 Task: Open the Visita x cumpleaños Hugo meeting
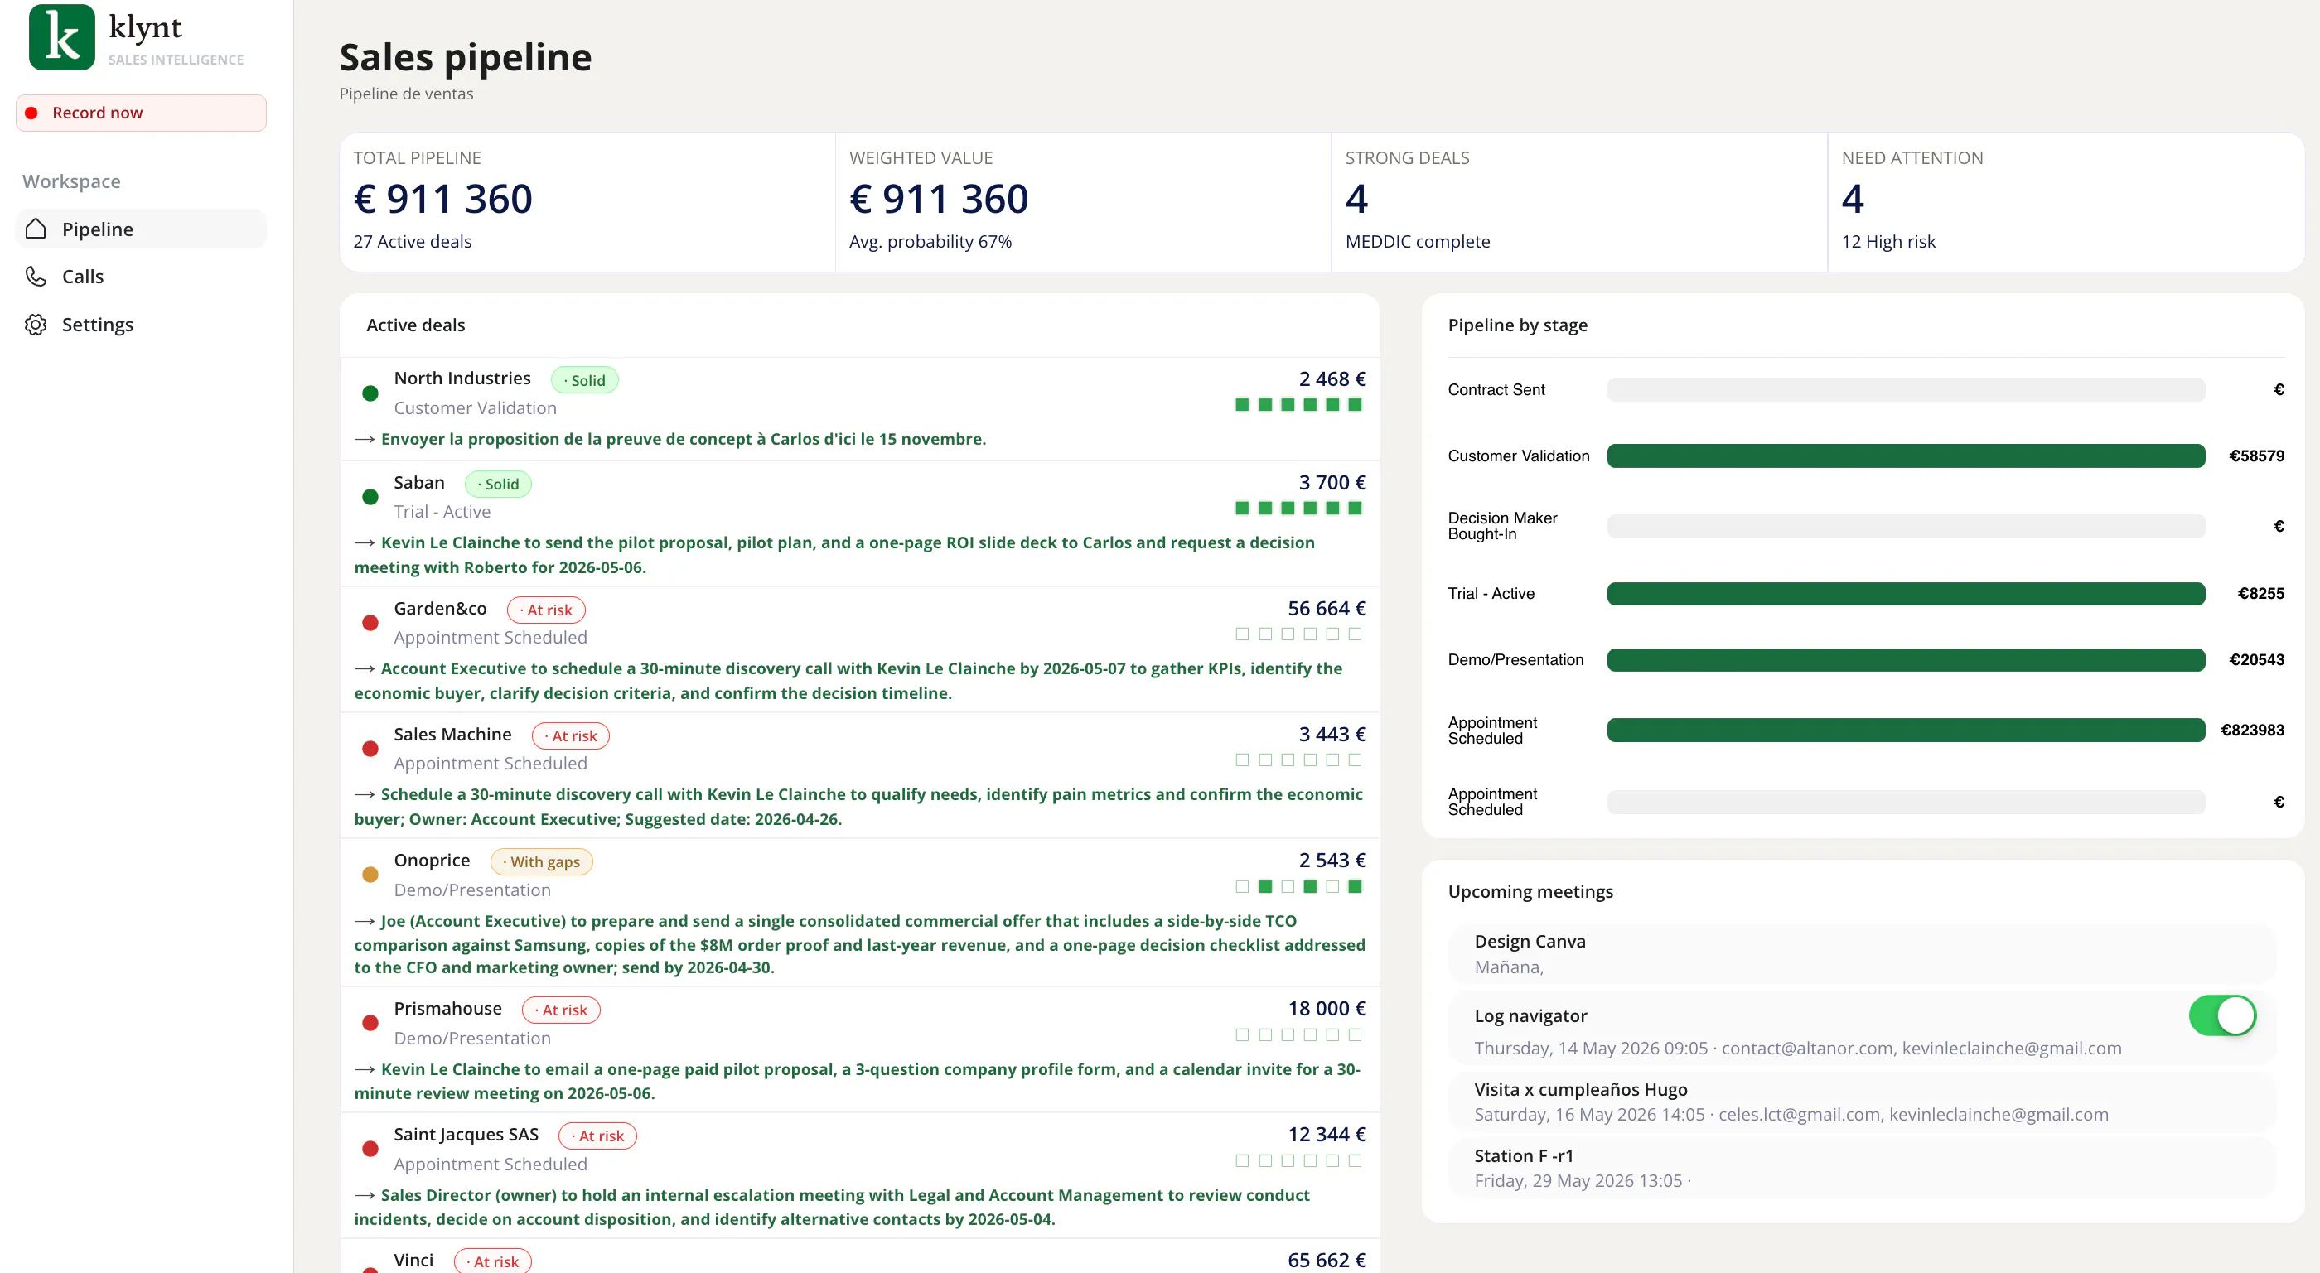(1863, 1102)
